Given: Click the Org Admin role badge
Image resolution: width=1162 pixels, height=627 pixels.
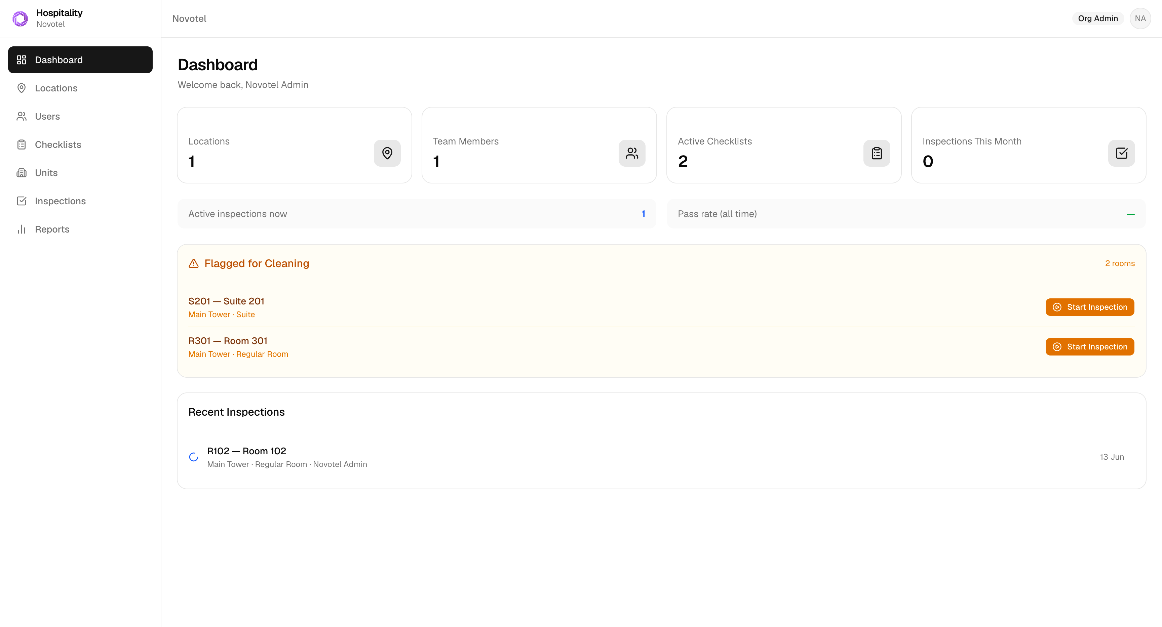Looking at the screenshot, I should pos(1098,18).
